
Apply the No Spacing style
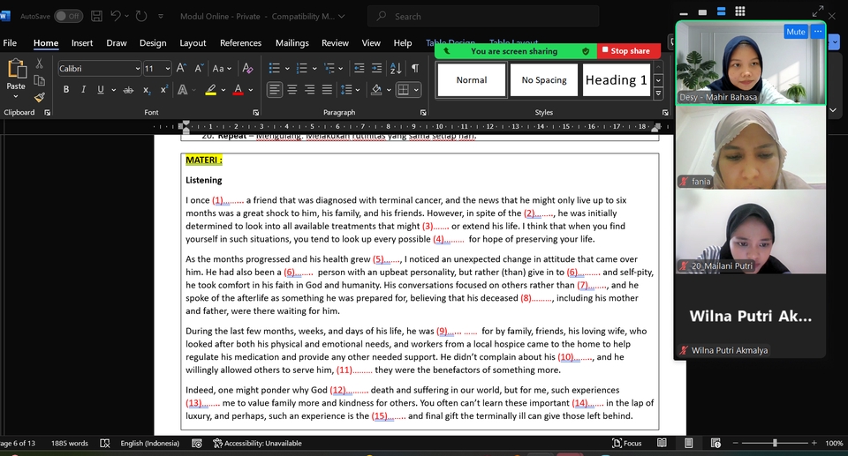[x=544, y=80]
